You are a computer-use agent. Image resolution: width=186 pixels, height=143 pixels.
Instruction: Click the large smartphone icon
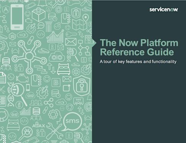(x=17, y=17)
